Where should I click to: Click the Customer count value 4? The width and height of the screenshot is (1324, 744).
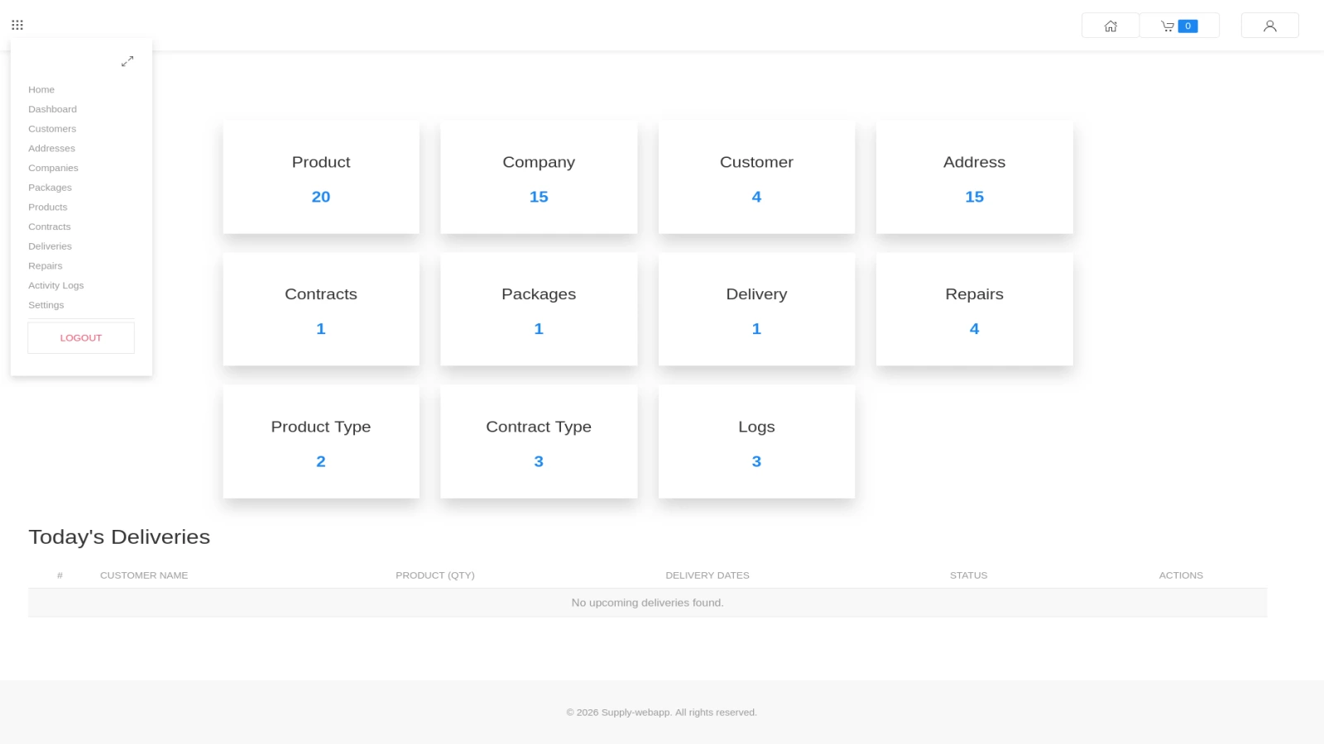(x=756, y=197)
